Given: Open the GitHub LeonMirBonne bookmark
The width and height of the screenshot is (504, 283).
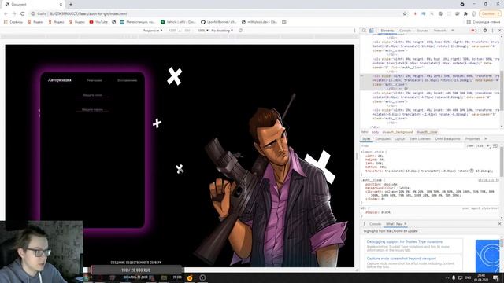Looking at the screenshot, I should pyautogui.click(x=219, y=22).
